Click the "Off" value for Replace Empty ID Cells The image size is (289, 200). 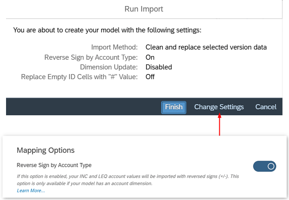150,77
